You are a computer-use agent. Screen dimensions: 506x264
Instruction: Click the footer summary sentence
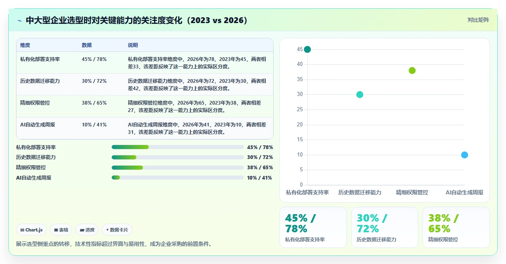(114, 244)
